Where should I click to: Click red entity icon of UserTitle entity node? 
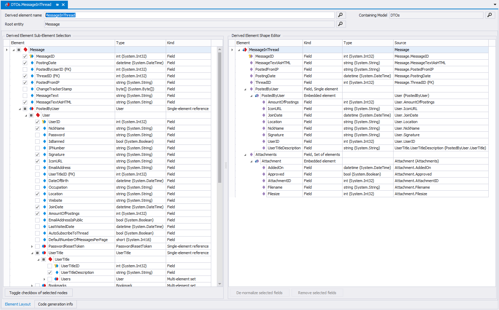tap(50, 259)
